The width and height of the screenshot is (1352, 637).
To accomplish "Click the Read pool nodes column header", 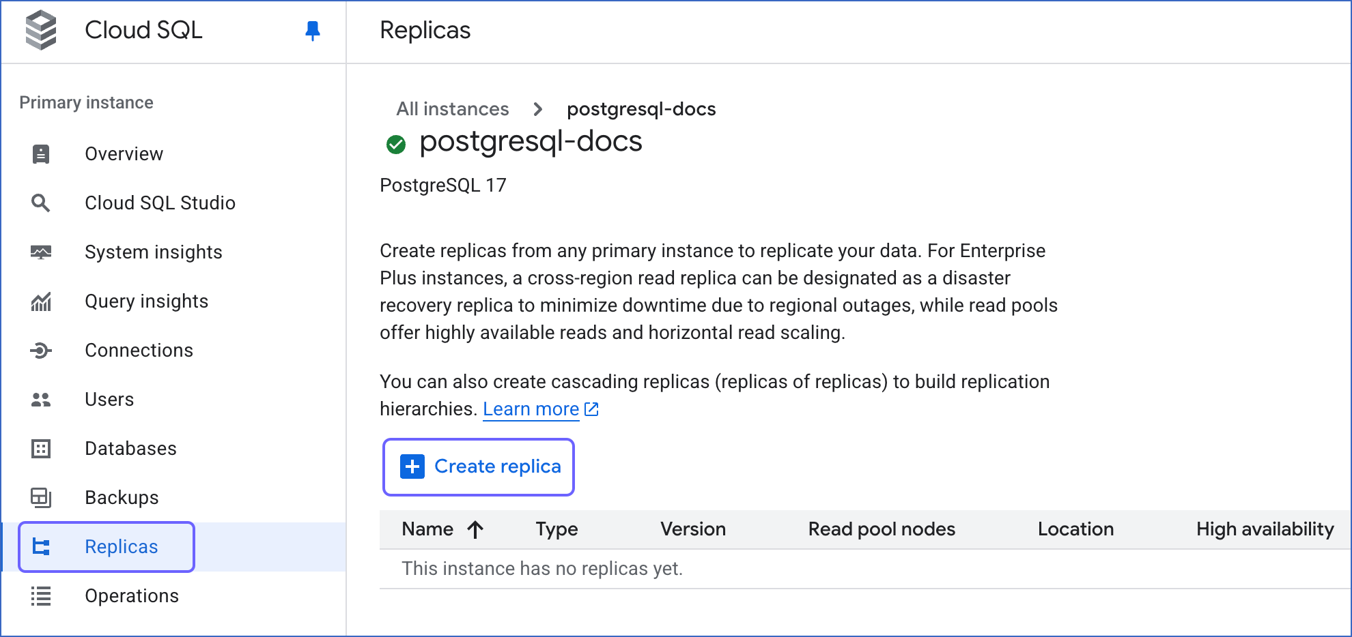I will coord(882,529).
